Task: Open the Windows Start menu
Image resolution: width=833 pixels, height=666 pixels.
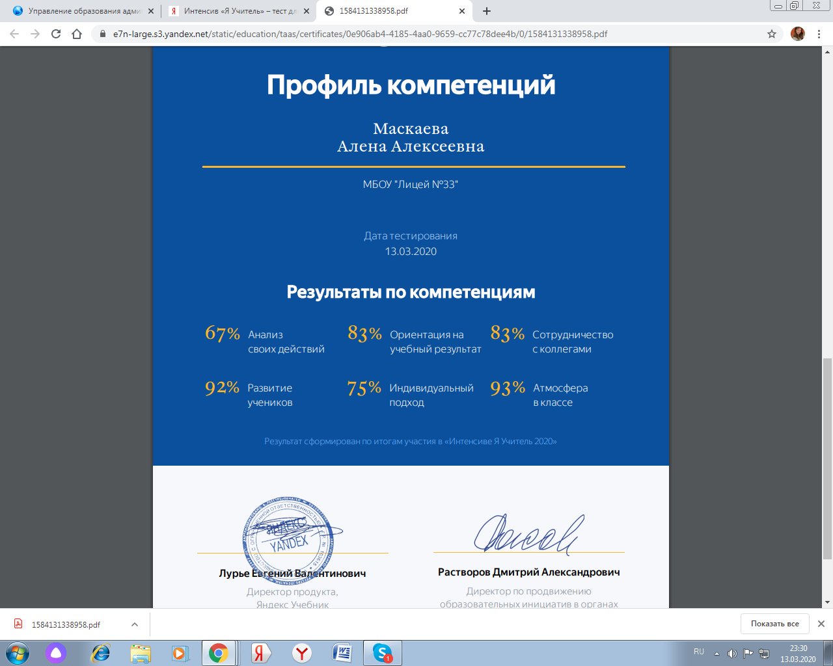Action: click(x=18, y=653)
